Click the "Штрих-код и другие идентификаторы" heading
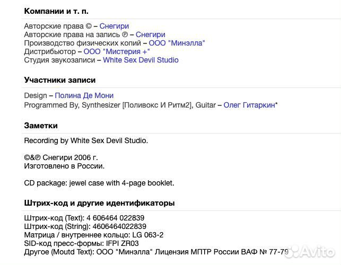The image size is (341, 265). tap(99, 203)
